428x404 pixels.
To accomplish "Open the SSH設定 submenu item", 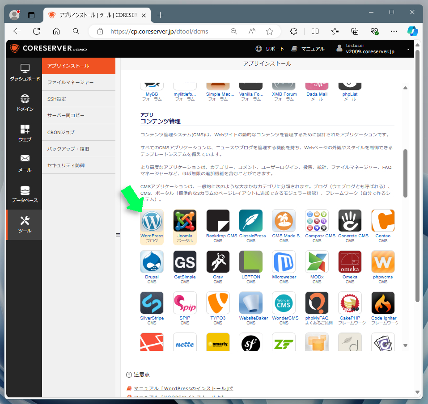I will (x=79, y=99).
